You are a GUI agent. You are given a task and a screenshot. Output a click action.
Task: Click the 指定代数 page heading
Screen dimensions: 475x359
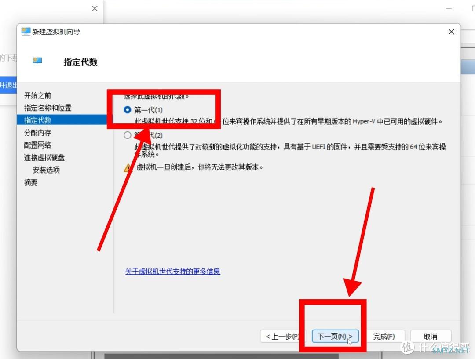[x=80, y=62]
